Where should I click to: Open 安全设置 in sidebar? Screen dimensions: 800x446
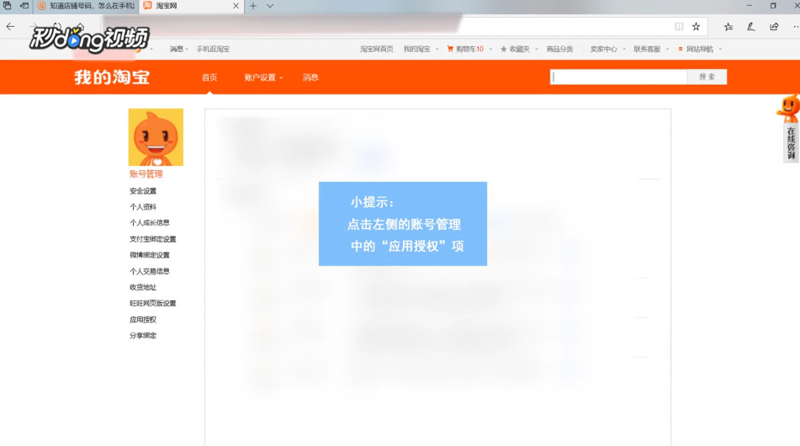[x=143, y=191]
